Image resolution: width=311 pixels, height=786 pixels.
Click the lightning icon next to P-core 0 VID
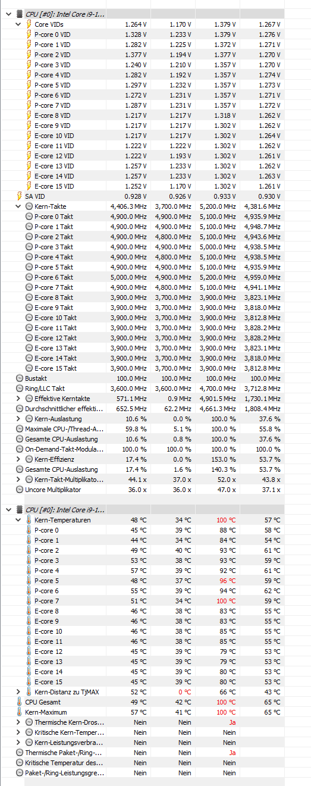click(x=29, y=35)
